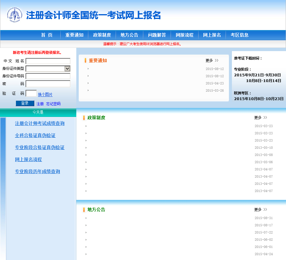Open the 重要通知 navigation menu item
286x260 pixels.
coord(74,35)
